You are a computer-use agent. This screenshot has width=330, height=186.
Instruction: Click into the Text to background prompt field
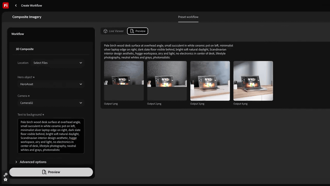point(51,136)
